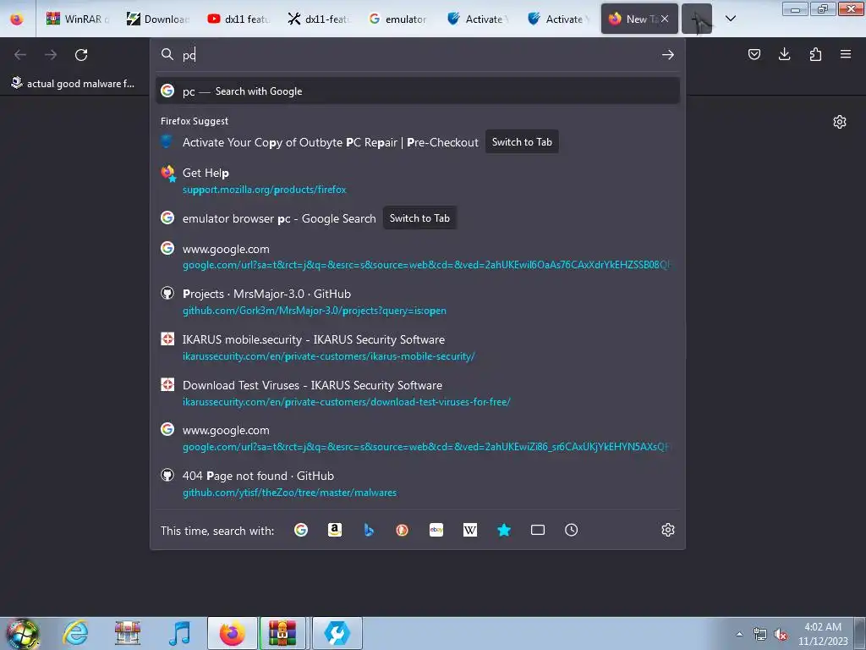This screenshot has width=866, height=650.
Task: Select 'emulator browser pc - Google Search' suggestion
Action: tap(279, 219)
